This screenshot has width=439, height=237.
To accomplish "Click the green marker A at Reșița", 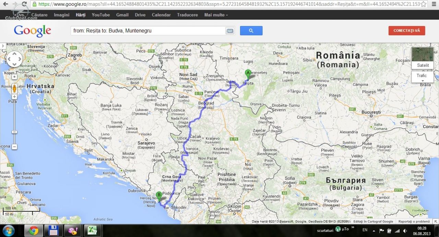I will (x=248, y=74).
